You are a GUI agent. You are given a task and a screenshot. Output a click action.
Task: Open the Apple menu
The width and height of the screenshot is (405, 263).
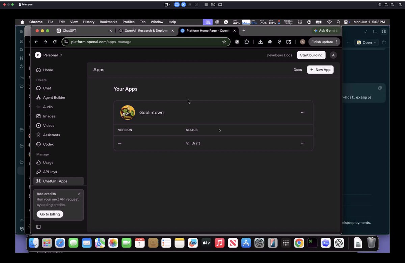tap(22, 22)
